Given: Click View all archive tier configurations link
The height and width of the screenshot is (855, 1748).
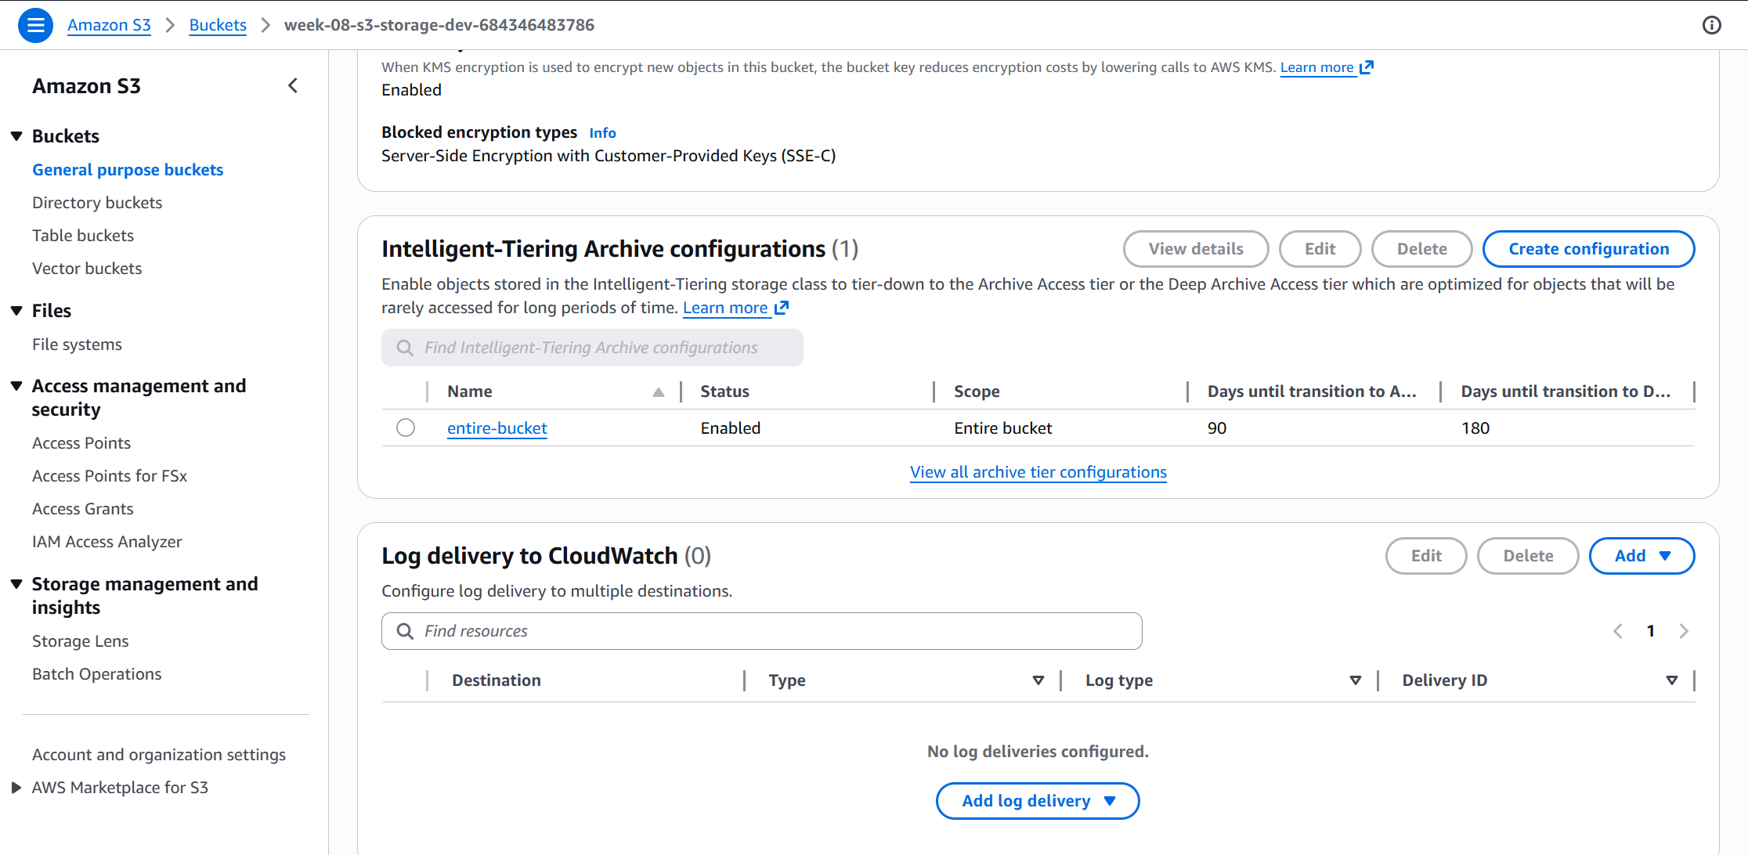Looking at the screenshot, I should pos(1038,472).
